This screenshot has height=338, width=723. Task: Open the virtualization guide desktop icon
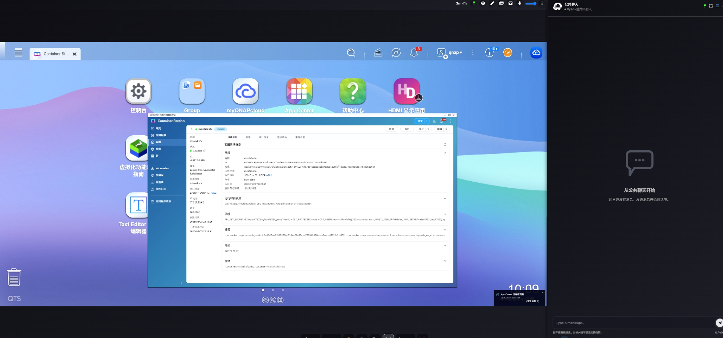[x=137, y=148]
